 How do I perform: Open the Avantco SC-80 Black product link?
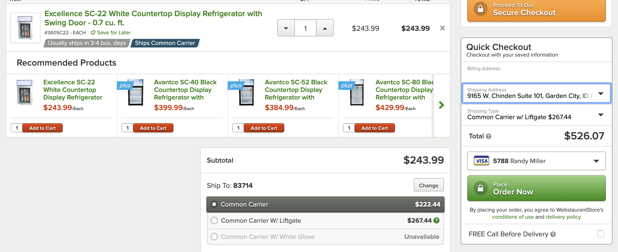tap(404, 90)
